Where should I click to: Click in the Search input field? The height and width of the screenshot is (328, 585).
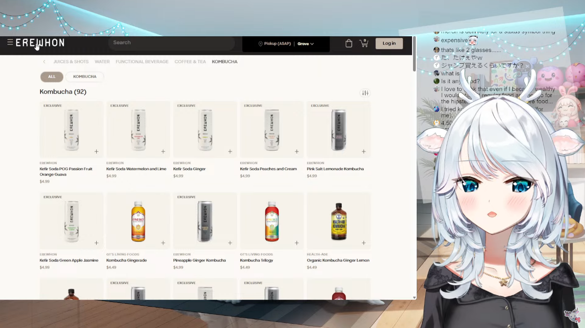[x=172, y=43]
